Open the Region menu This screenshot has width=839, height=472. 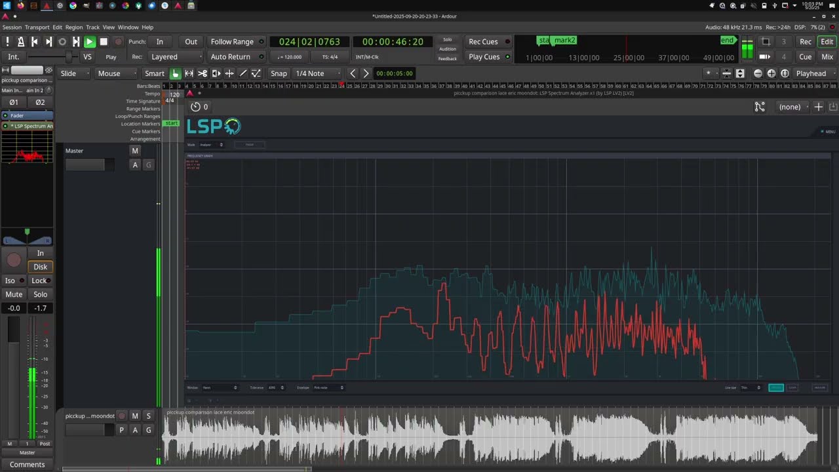pos(74,28)
